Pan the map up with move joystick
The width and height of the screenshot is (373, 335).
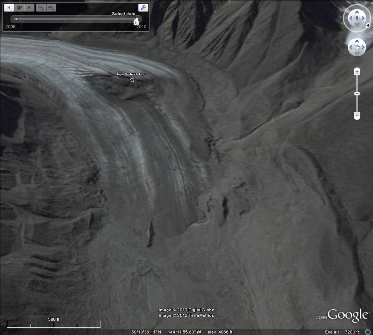pyautogui.click(x=357, y=41)
